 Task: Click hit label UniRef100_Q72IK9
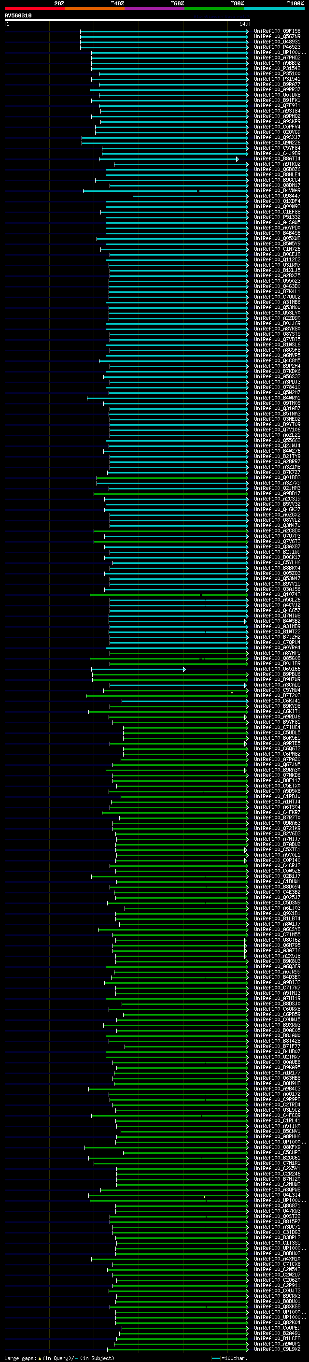pos(277,829)
